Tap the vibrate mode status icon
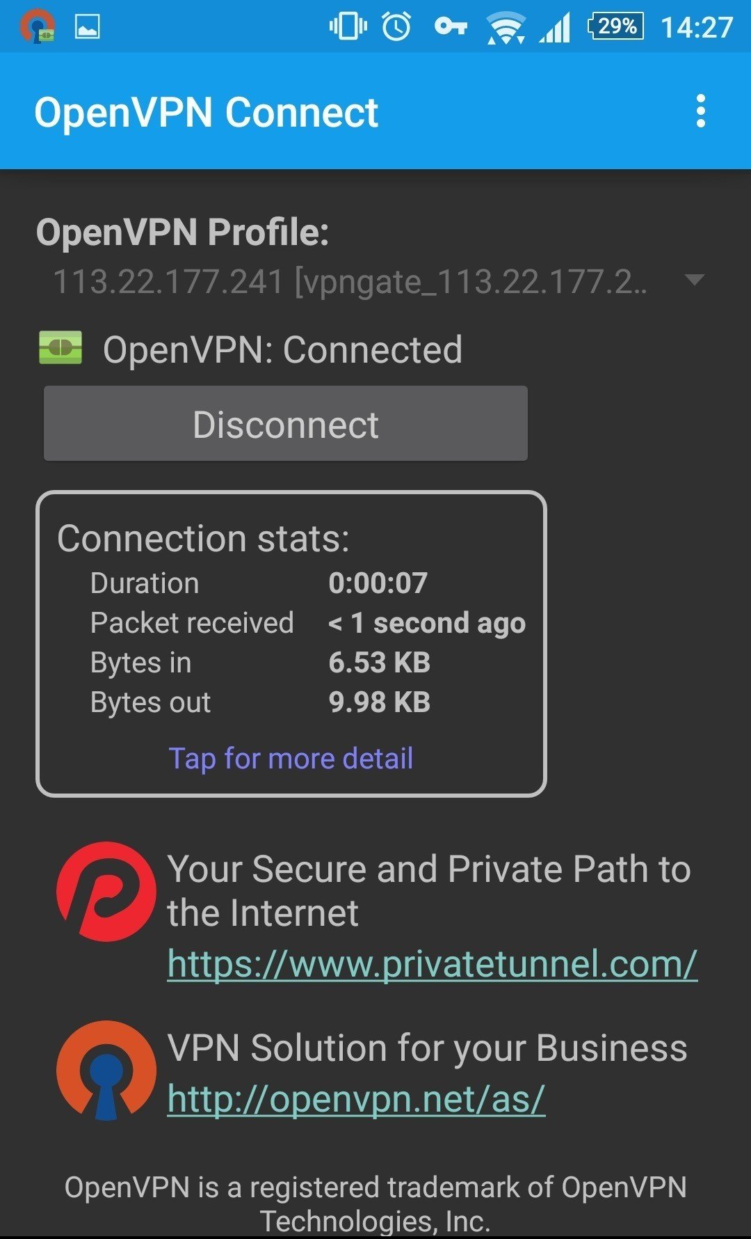This screenshot has height=1239, width=751. pos(348,26)
